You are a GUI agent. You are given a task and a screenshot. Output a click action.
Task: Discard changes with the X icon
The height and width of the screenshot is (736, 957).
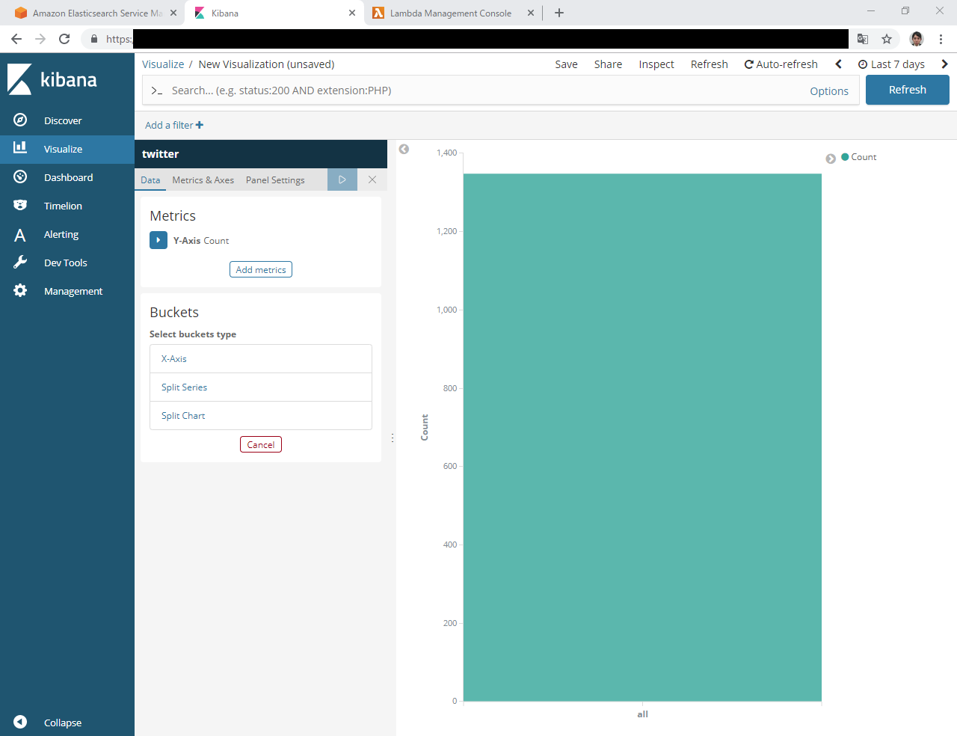[x=372, y=180]
